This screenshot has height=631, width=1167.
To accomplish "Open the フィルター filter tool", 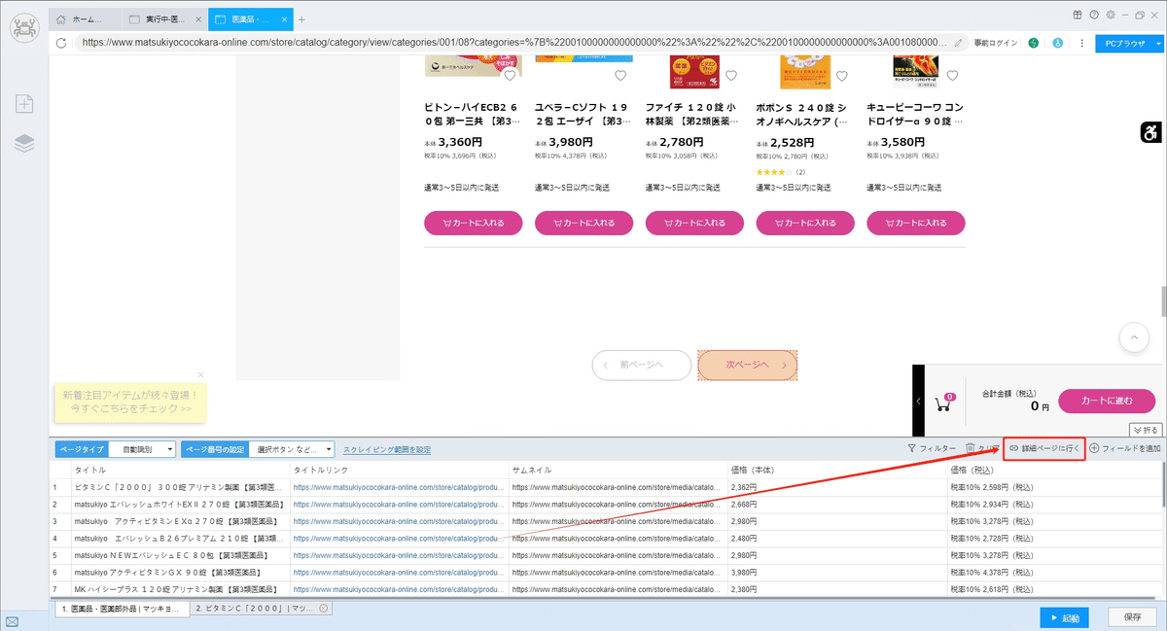I will click(931, 449).
